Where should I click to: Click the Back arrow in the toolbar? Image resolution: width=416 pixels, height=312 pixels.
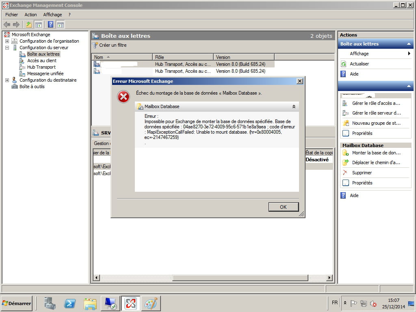click(x=7, y=25)
